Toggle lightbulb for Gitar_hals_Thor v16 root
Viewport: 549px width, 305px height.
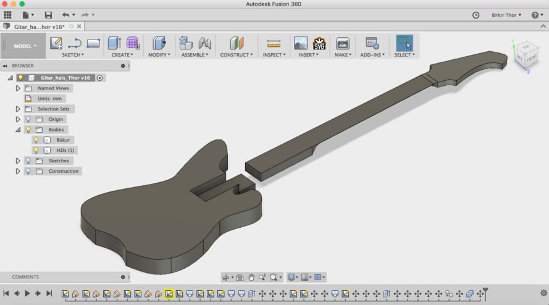(20, 78)
